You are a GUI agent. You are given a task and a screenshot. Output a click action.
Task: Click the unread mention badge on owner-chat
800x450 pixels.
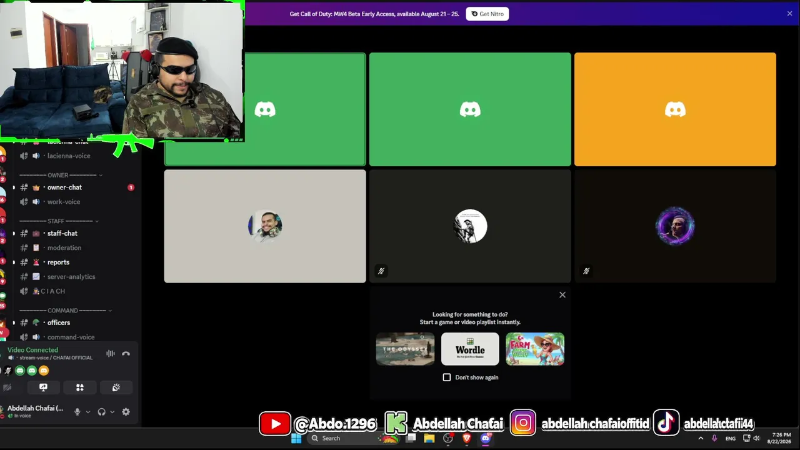pos(131,187)
